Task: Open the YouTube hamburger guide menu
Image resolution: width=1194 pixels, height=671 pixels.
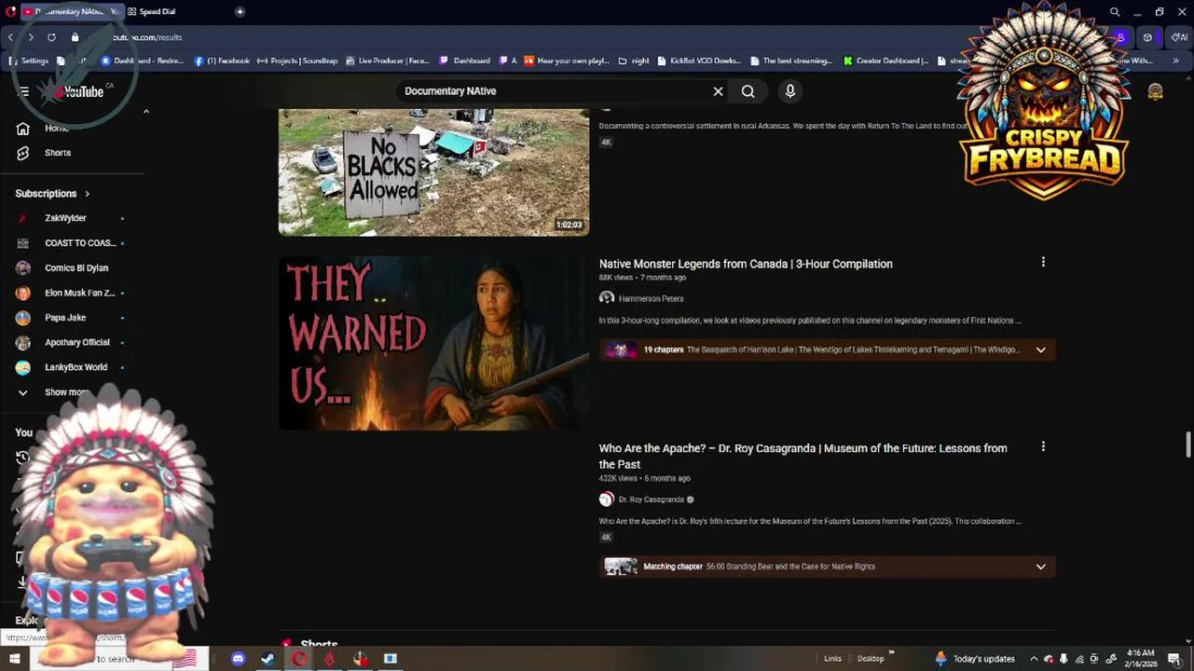Action: (23, 91)
